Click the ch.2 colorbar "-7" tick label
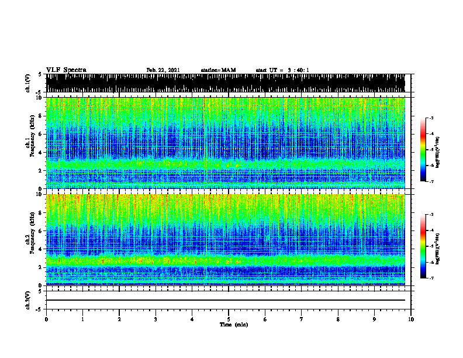 click(431, 278)
